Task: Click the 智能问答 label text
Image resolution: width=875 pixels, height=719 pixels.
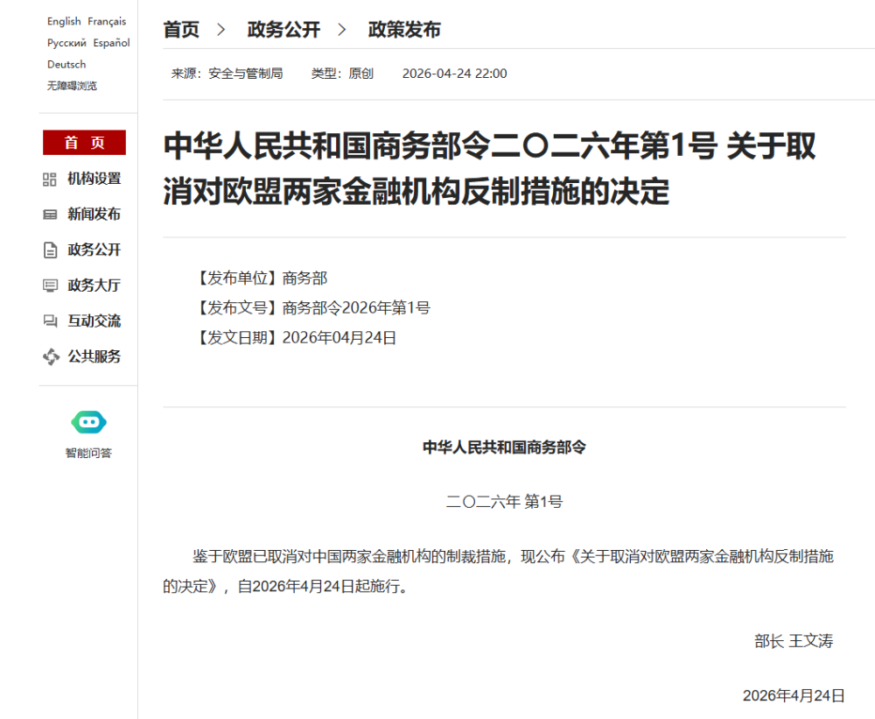Action: [88, 453]
